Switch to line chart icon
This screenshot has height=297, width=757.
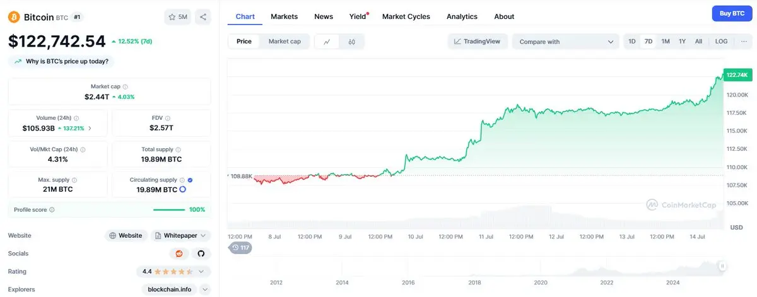pos(327,42)
